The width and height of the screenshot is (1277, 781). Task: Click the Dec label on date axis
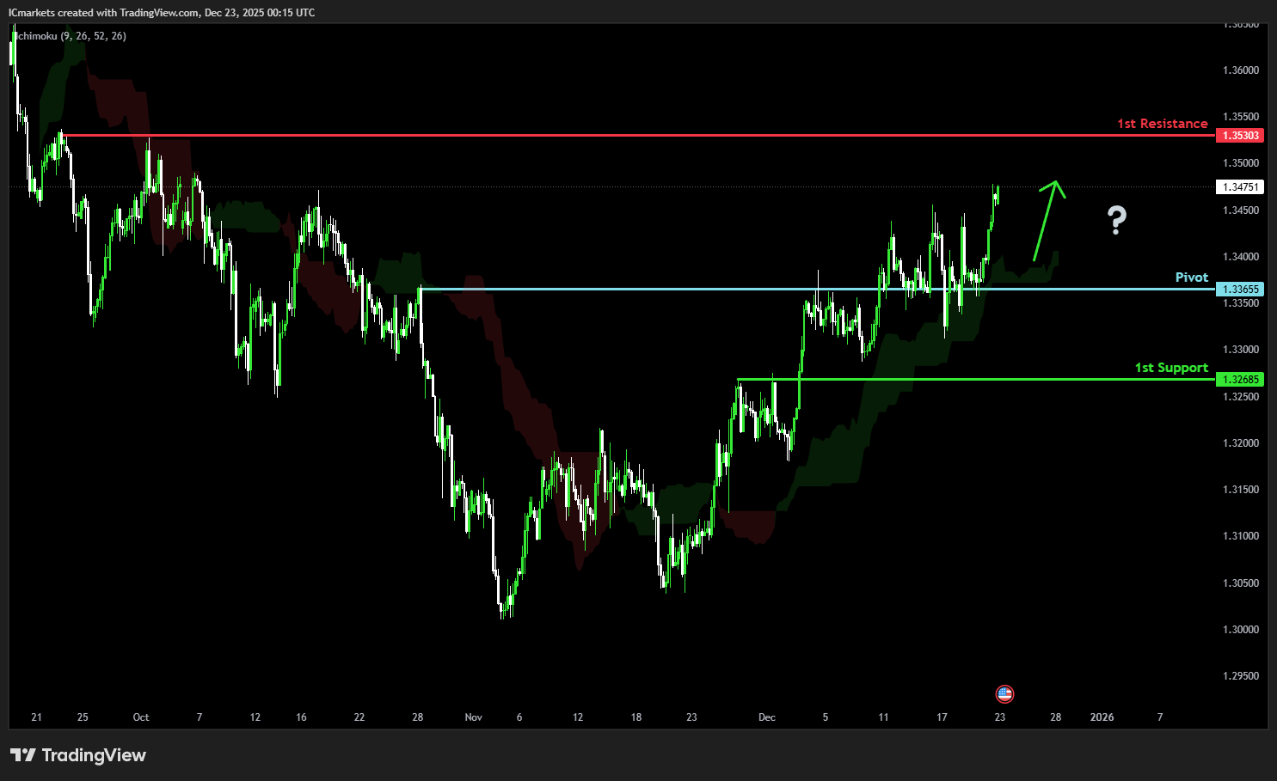pyautogui.click(x=766, y=717)
